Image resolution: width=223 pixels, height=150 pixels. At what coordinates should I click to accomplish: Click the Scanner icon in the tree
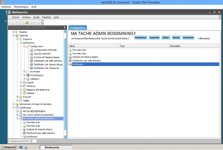click(x=17, y=32)
